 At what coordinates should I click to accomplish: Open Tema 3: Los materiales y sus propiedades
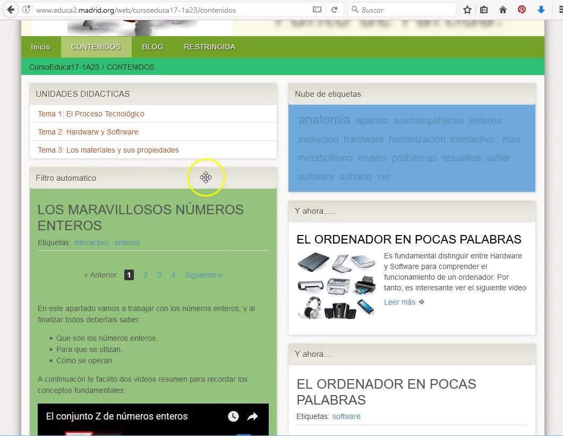[x=108, y=150]
